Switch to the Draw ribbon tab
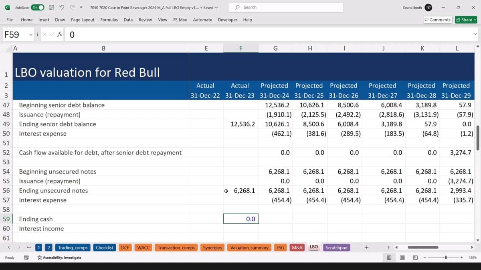Image resolution: width=481 pixels, height=270 pixels. coord(60,20)
